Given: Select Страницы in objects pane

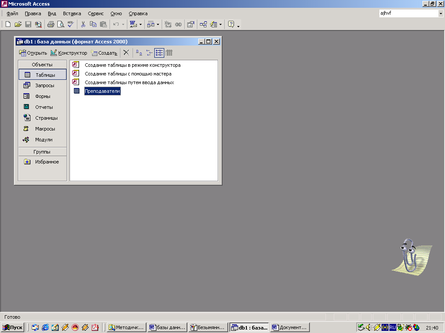Looking at the screenshot, I should (x=42, y=118).
